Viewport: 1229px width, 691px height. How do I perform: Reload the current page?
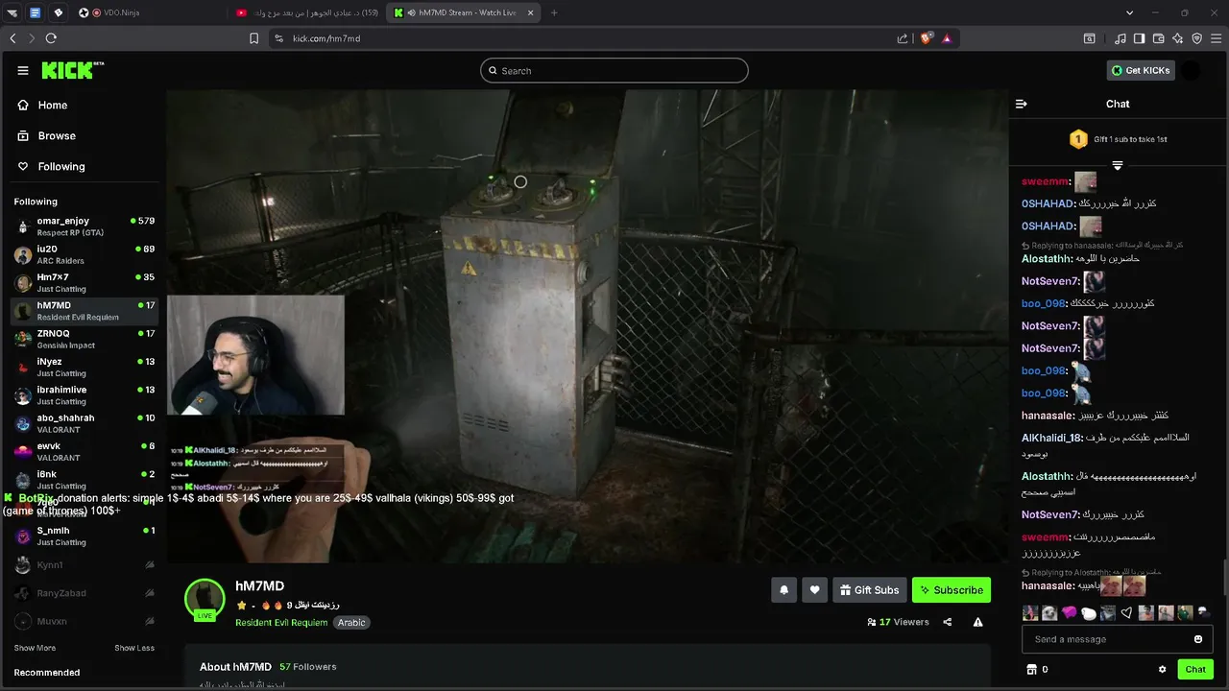[x=51, y=38]
